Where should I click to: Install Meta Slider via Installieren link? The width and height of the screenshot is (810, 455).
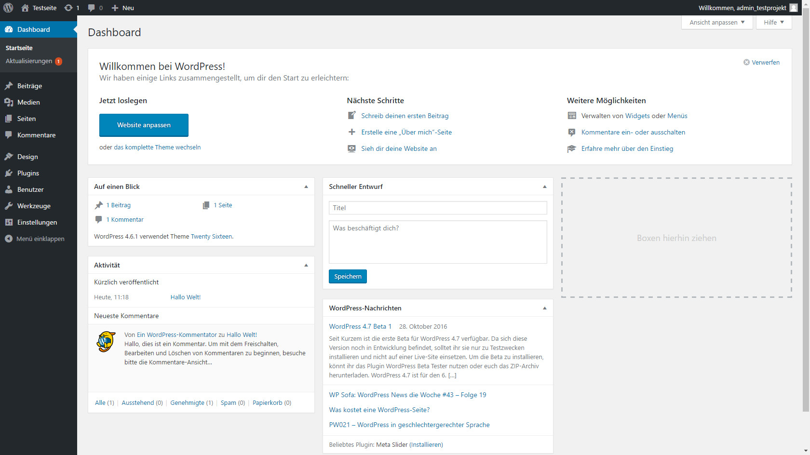click(x=426, y=444)
